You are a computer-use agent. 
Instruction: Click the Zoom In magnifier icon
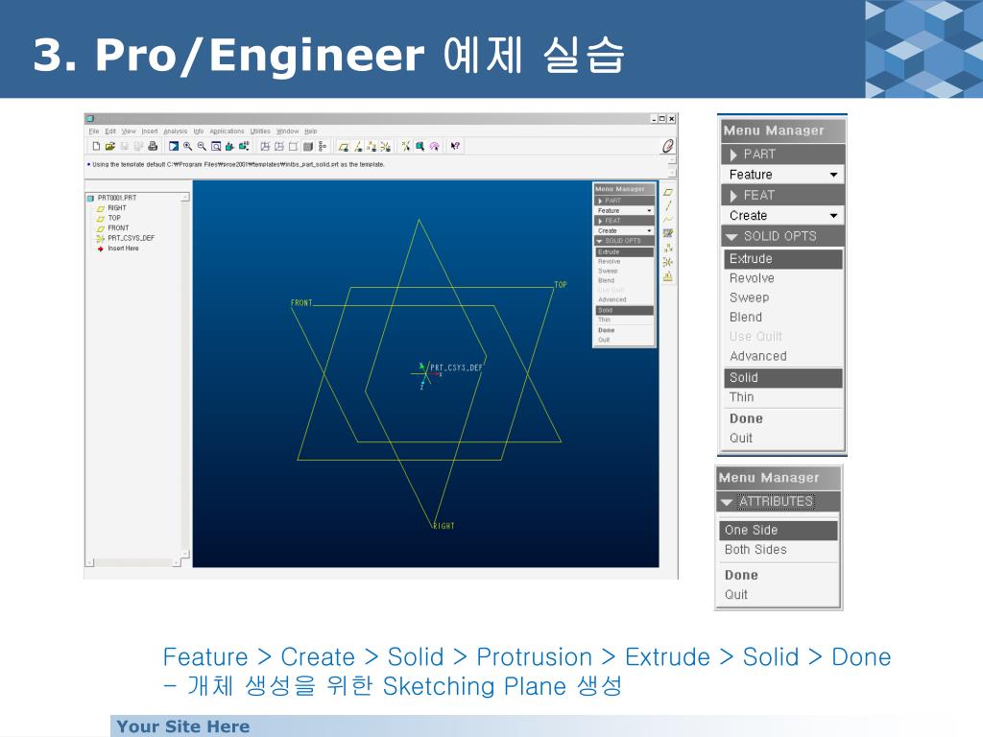click(187, 146)
